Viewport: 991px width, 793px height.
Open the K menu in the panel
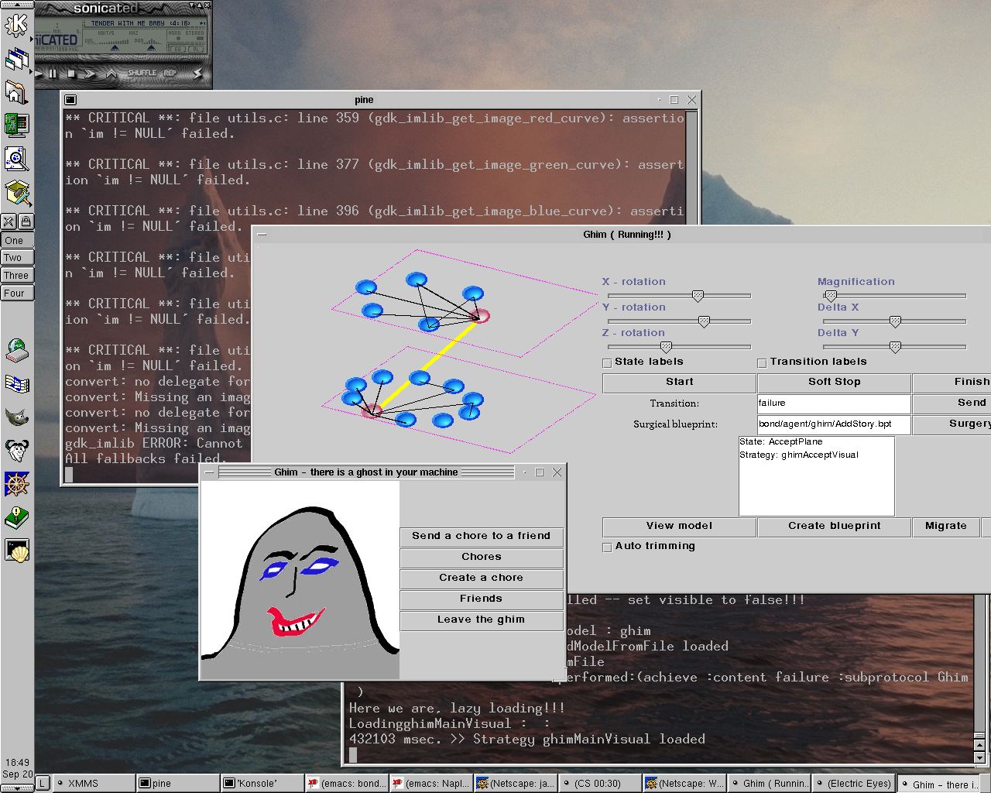tap(16, 25)
